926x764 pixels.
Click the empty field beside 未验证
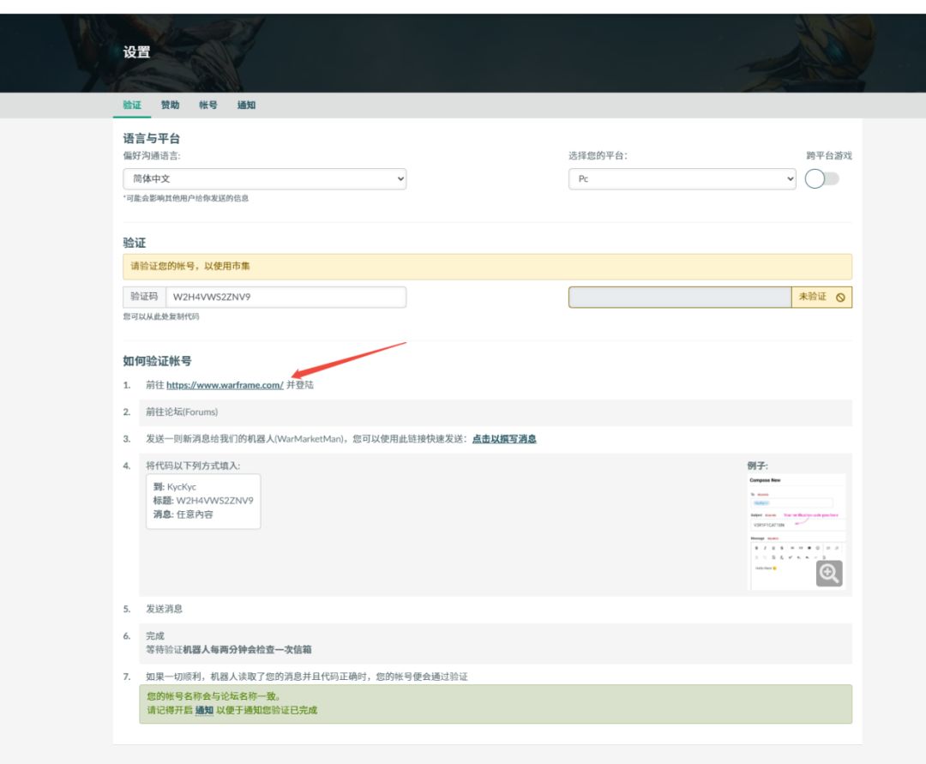point(680,297)
